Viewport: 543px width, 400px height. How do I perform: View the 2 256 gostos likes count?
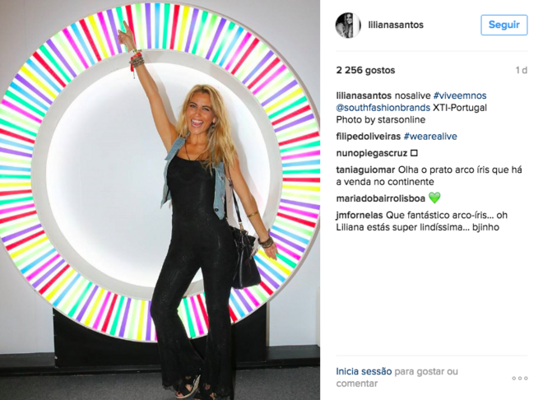point(365,70)
